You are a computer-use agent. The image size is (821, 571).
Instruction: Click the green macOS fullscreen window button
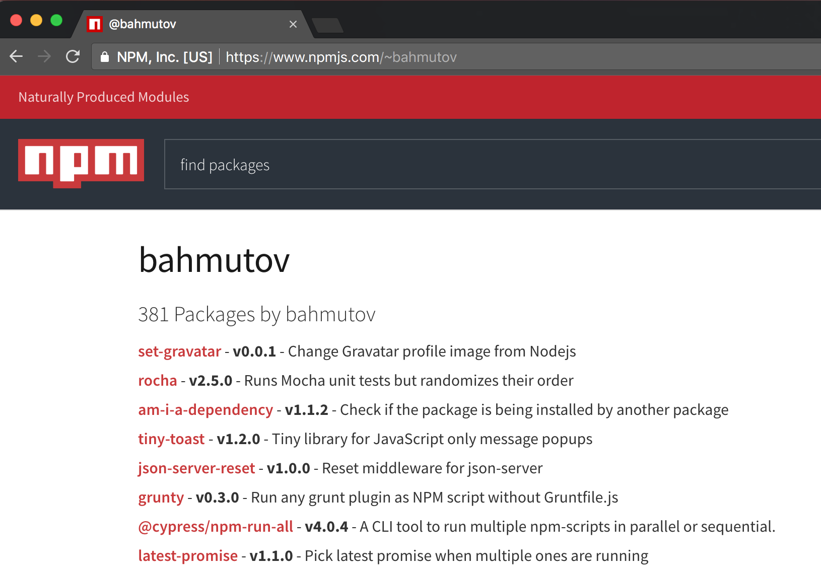[56, 20]
